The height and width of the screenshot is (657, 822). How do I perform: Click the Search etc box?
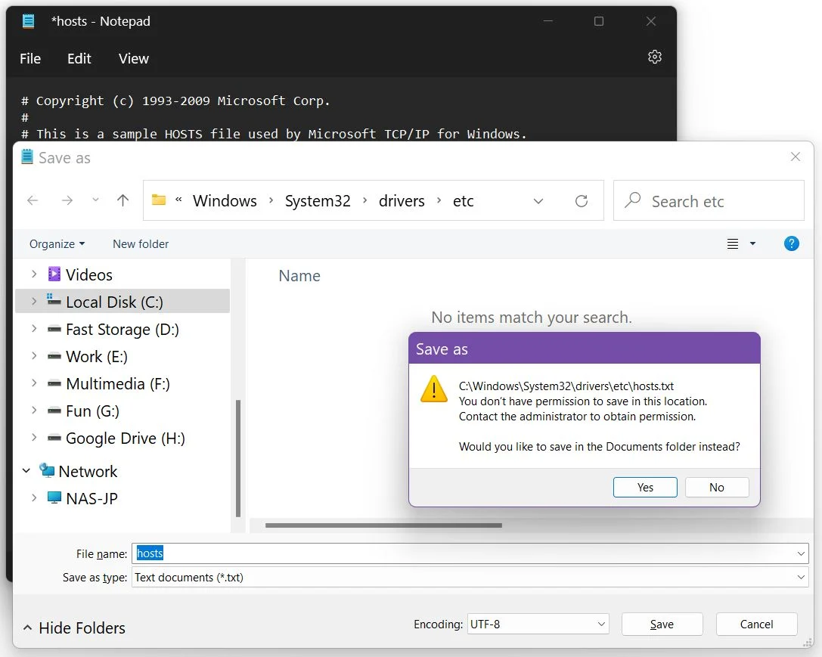click(x=709, y=200)
